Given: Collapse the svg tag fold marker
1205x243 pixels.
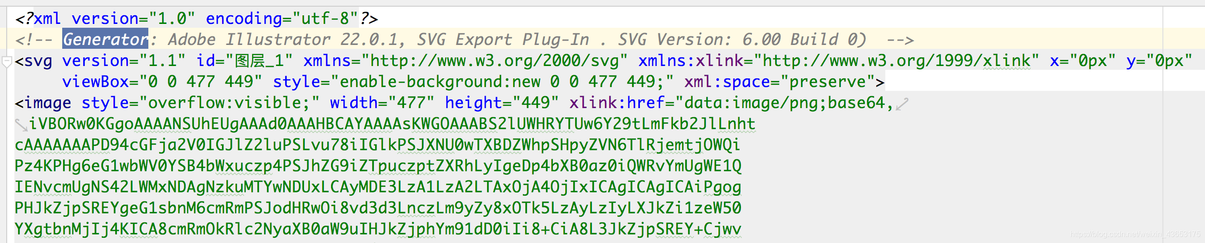Looking at the screenshot, I should coord(7,62).
